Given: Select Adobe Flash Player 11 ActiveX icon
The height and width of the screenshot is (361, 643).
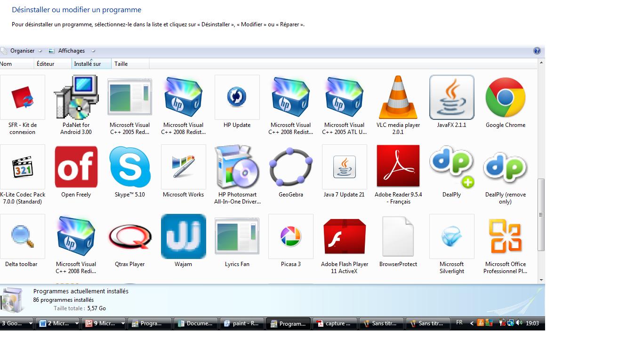Looking at the screenshot, I should click(345, 236).
